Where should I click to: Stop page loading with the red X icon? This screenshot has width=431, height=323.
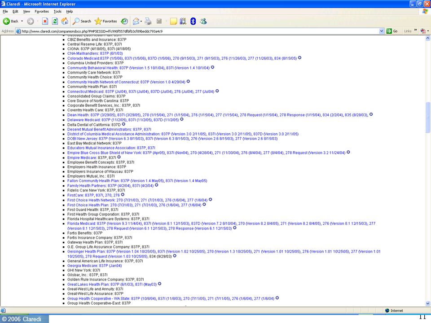coord(45,21)
